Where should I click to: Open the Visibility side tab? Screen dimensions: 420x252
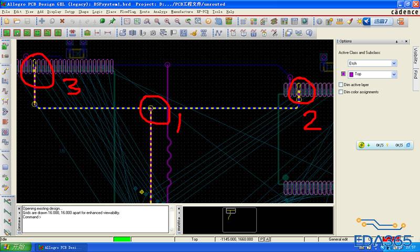click(x=415, y=56)
